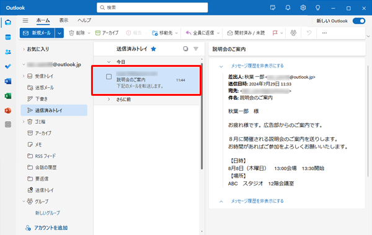372x235 pixels.
Task: Toggle the hamburger navigation pane icon
Action: click(x=25, y=20)
